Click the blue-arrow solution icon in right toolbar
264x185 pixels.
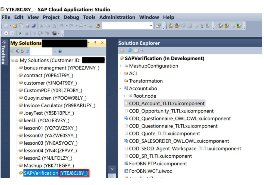click(221, 26)
